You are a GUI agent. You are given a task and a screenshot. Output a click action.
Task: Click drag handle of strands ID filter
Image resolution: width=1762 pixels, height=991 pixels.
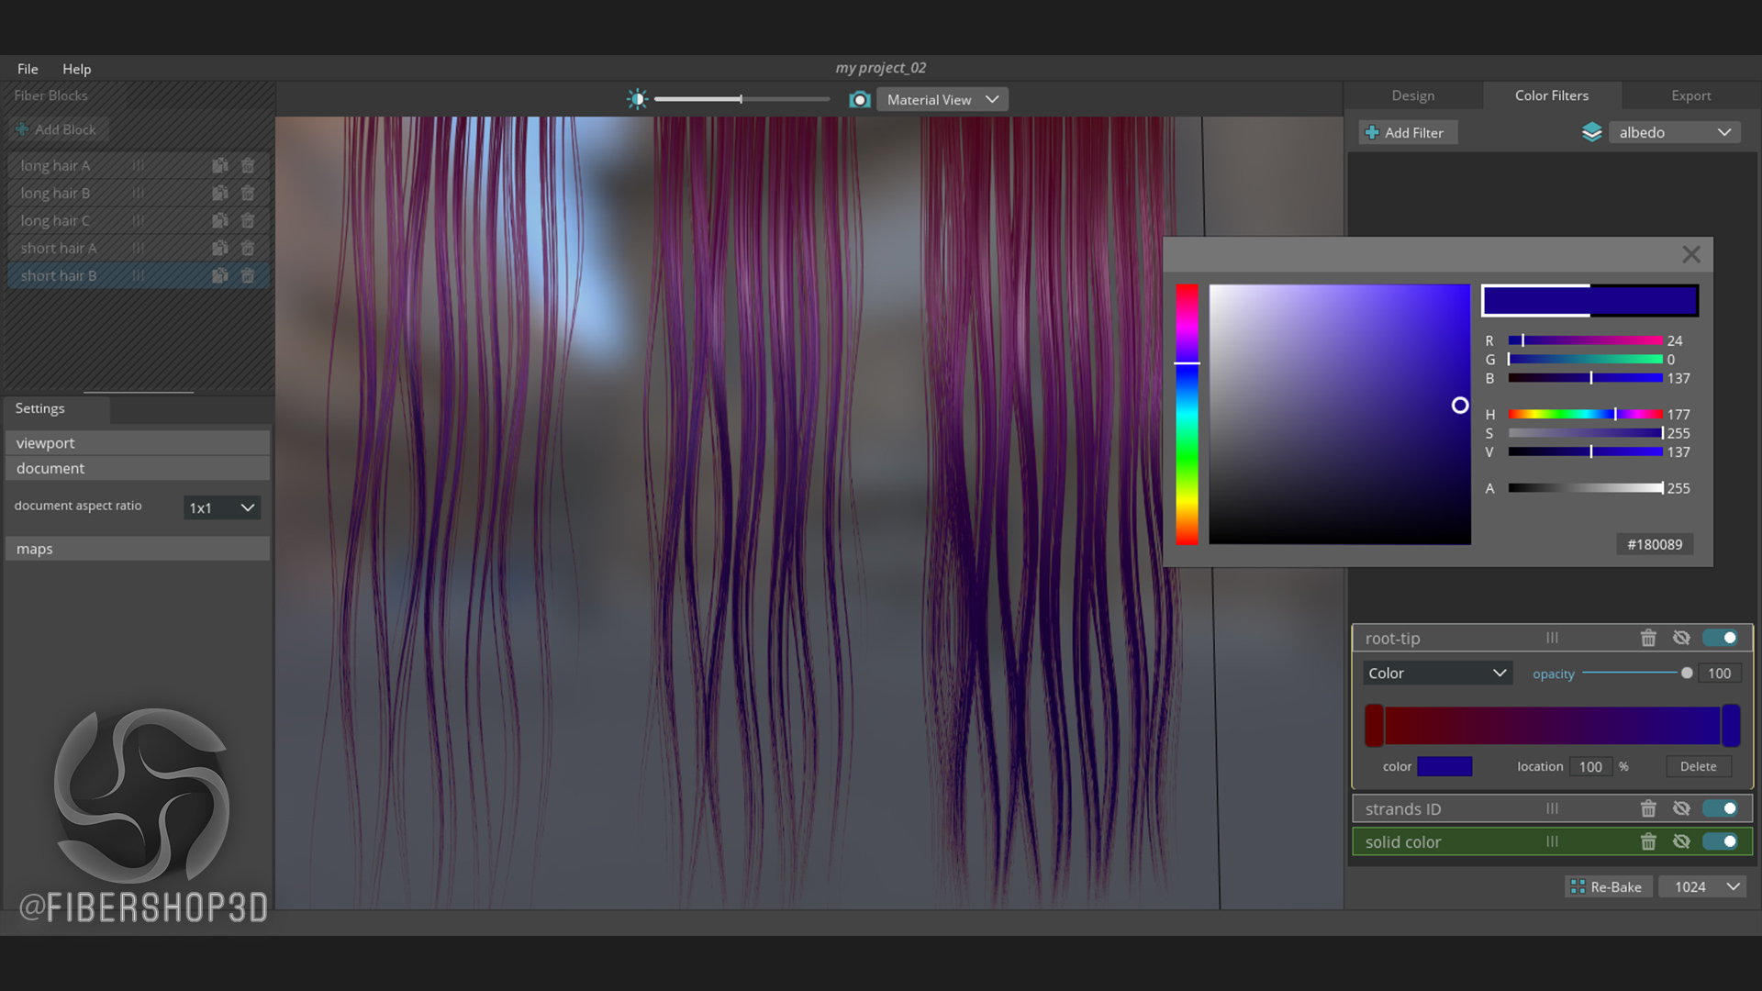[x=1552, y=808]
